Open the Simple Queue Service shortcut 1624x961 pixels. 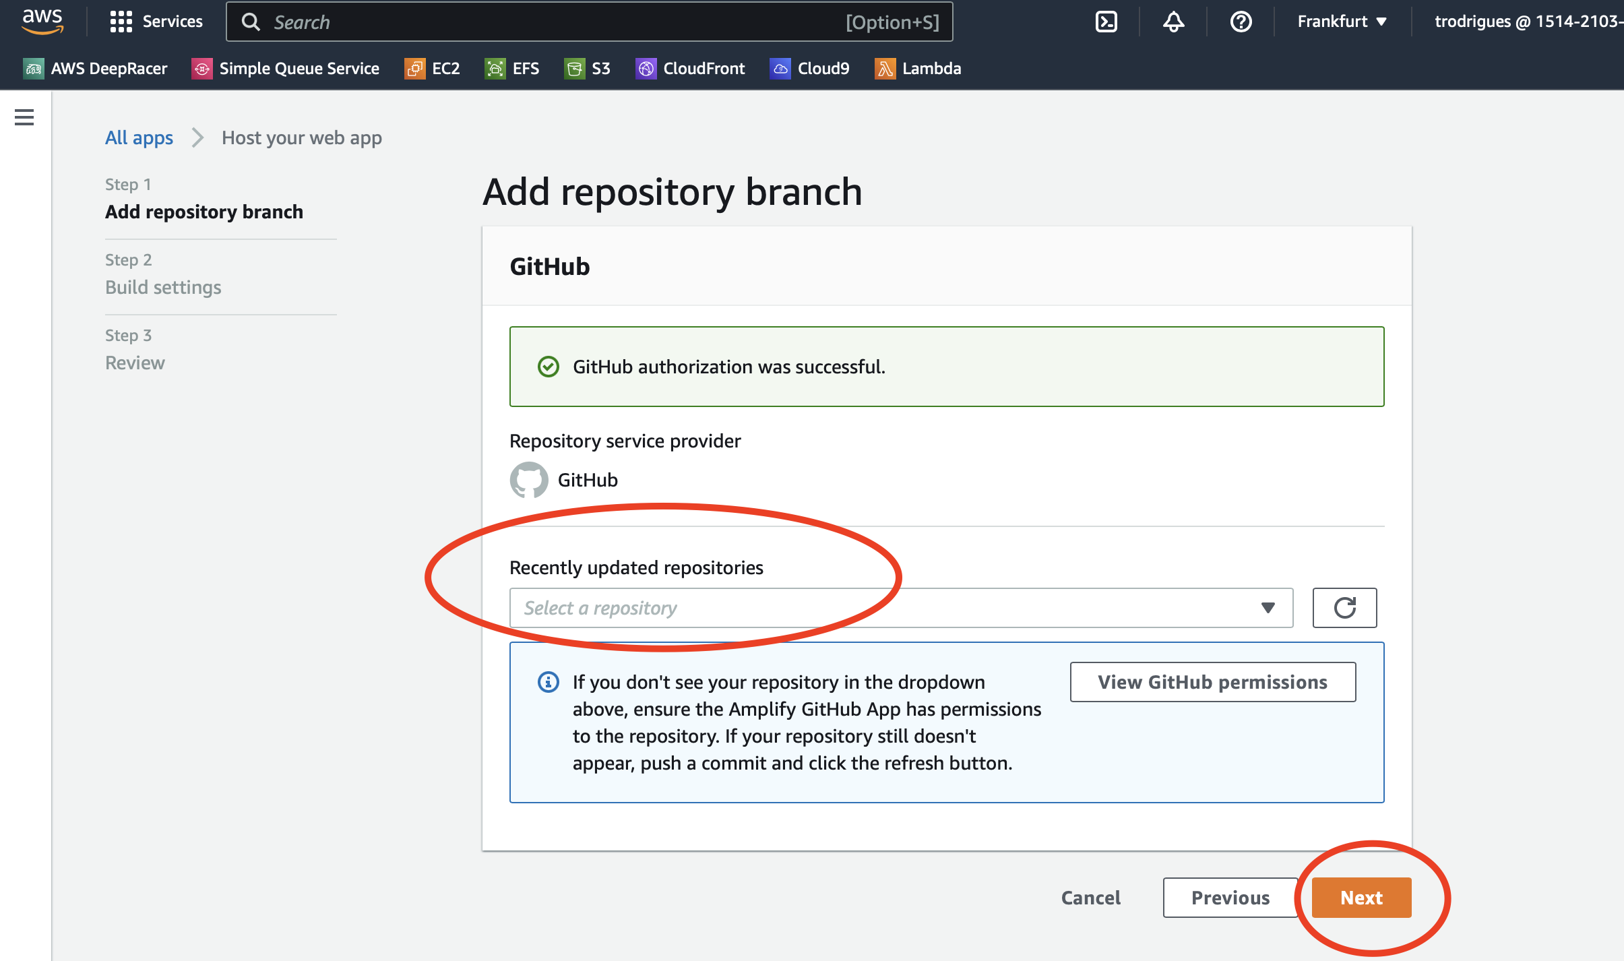(286, 68)
